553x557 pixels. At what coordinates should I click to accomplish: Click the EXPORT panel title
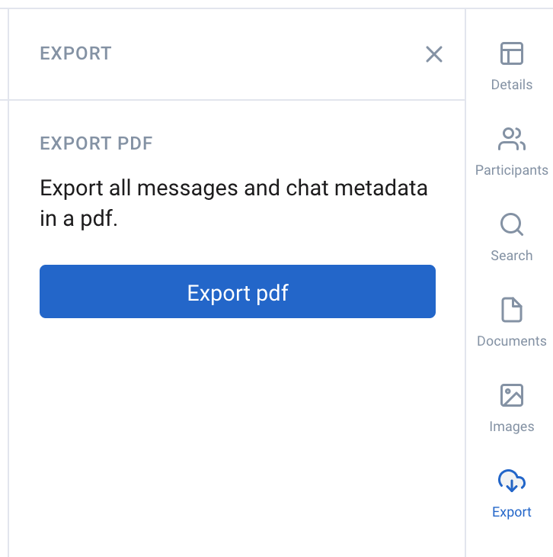pyautogui.click(x=75, y=53)
